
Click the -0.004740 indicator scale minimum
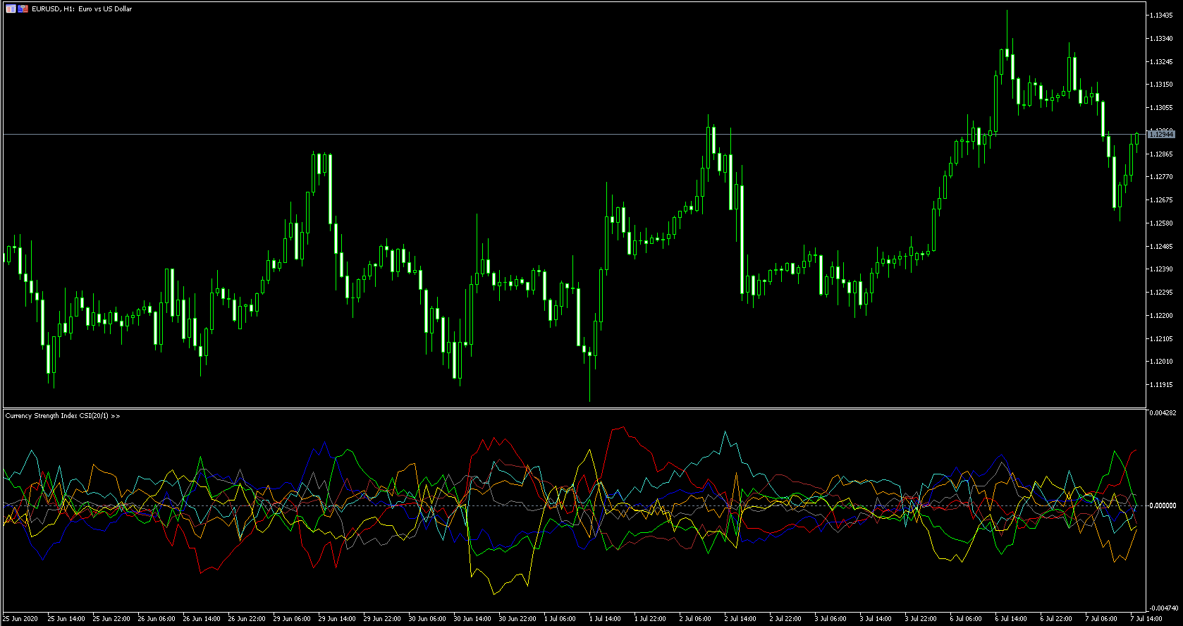pyautogui.click(x=1162, y=608)
